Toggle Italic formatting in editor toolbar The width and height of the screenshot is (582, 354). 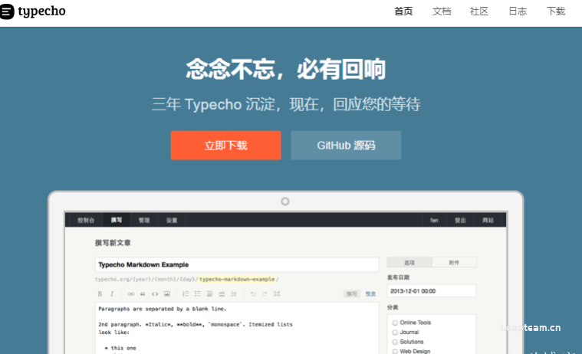pos(112,294)
